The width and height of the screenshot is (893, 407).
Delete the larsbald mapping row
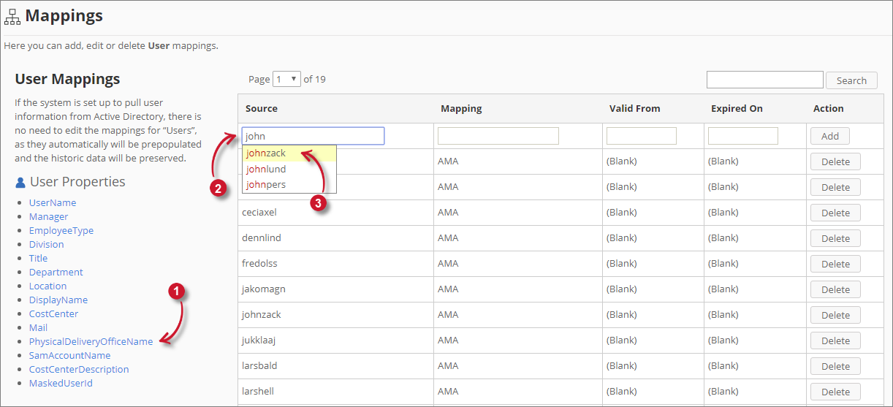[835, 366]
